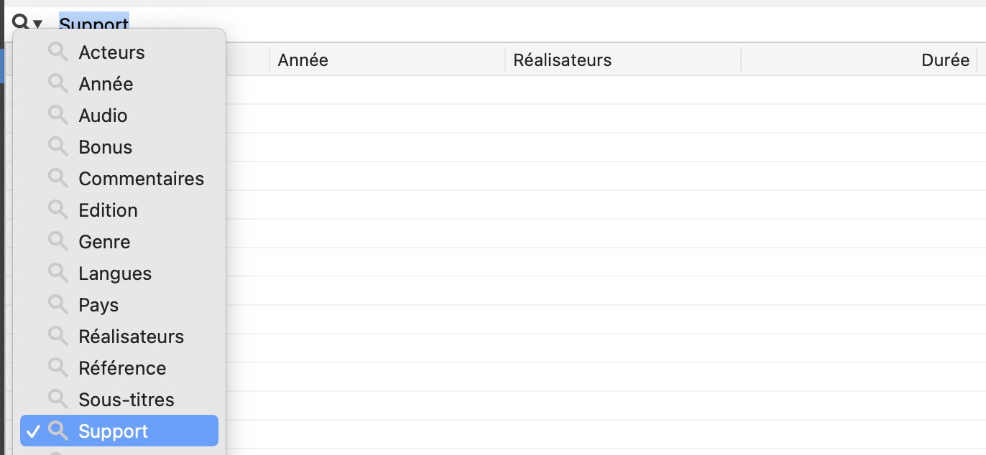Click the magnifier icon beside Référence

58,367
